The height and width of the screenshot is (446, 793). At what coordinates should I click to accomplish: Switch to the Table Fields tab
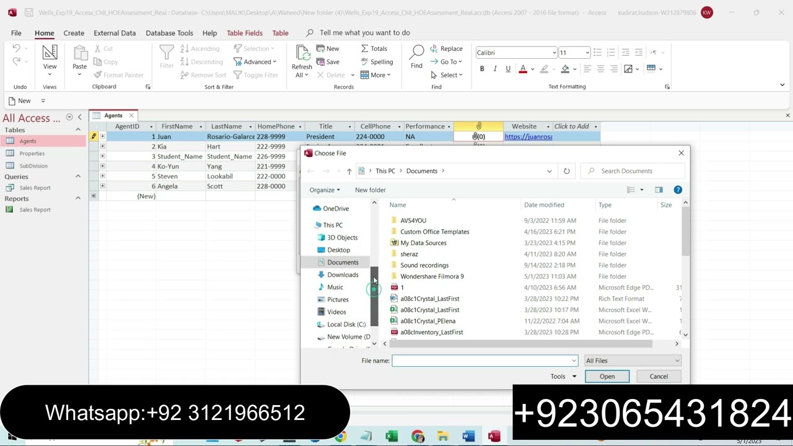point(245,33)
